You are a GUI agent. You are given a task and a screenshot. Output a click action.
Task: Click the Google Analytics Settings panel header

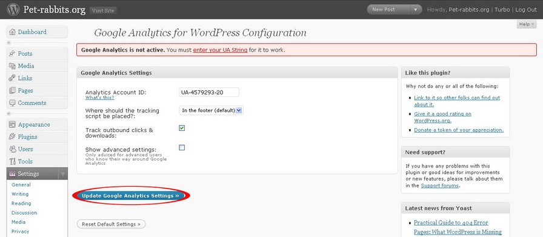tap(237, 73)
